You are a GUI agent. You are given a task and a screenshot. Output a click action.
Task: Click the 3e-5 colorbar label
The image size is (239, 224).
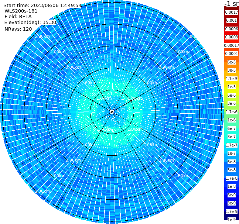click(232, 70)
